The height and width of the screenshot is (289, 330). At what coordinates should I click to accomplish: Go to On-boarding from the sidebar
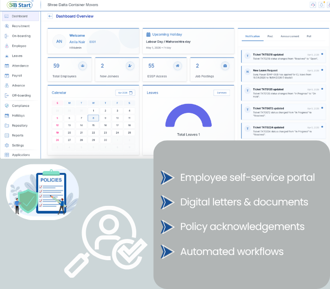coord(21,36)
